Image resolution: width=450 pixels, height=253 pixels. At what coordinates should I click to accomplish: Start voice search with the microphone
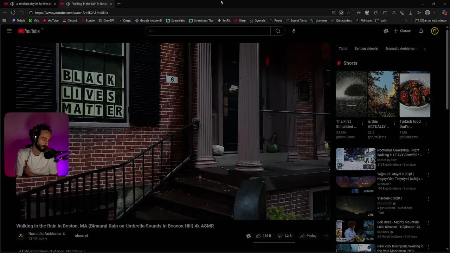(294, 31)
